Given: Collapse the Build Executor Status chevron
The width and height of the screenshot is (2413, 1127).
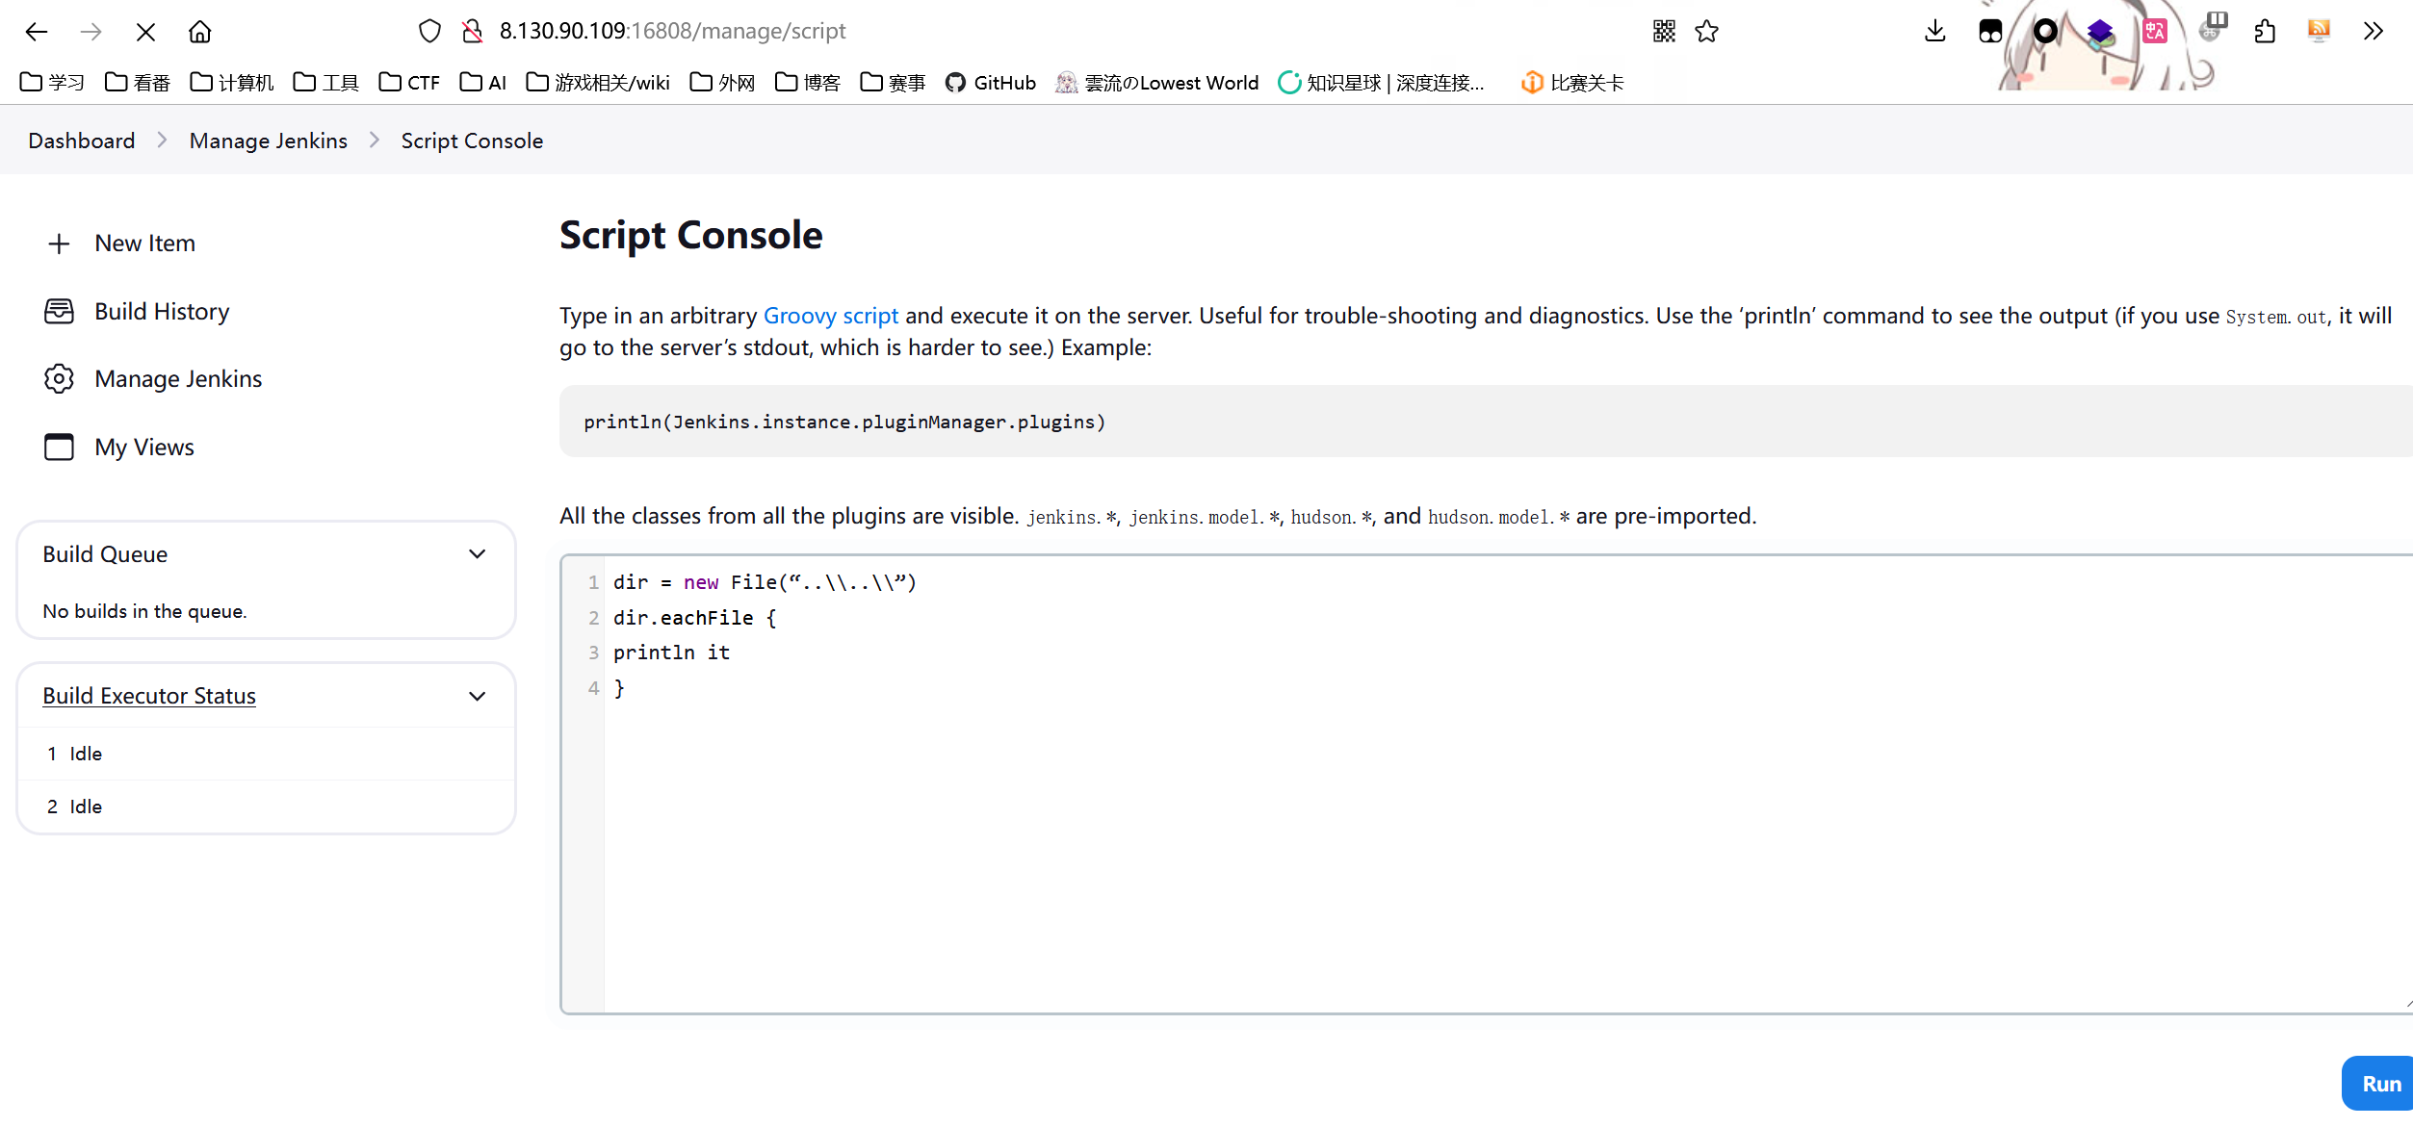Looking at the screenshot, I should 477,696.
